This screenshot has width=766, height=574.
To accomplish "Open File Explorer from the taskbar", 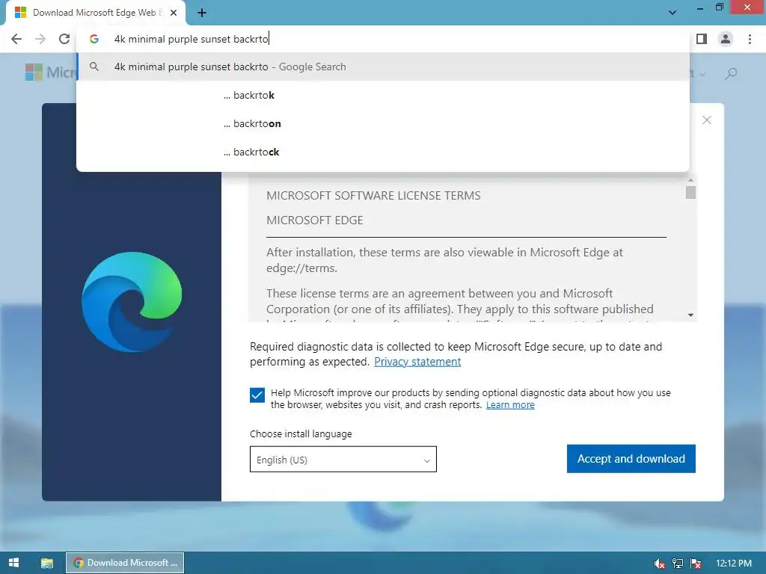I will (x=47, y=563).
